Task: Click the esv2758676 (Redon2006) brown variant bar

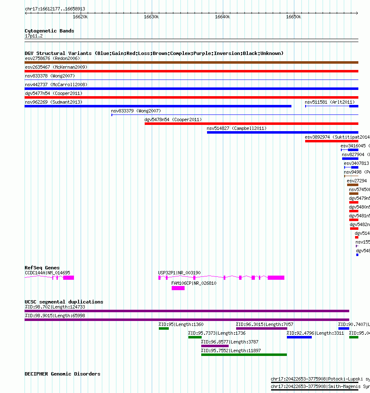Action: pyautogui.click(x=192, y=62)
